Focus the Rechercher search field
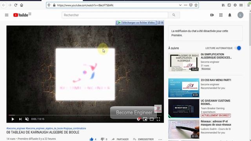The image size is (251, 141). (115, 15)
